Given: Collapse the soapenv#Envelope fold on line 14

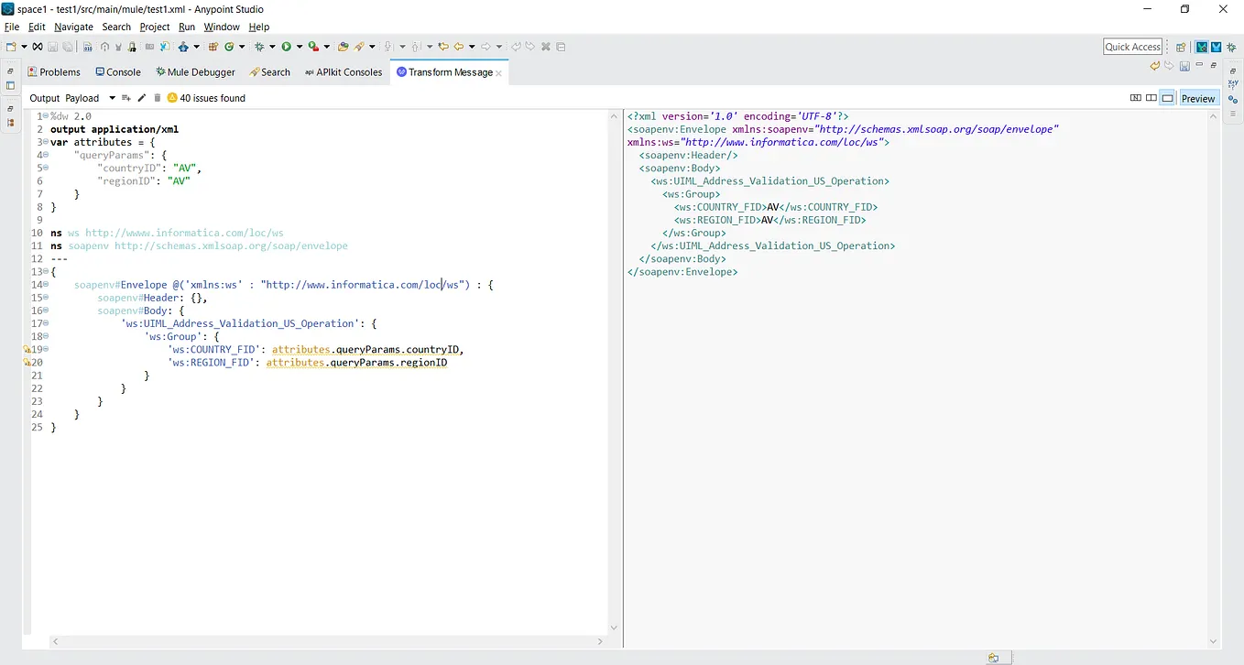Looking at the screenshot, I should (44, 285).
